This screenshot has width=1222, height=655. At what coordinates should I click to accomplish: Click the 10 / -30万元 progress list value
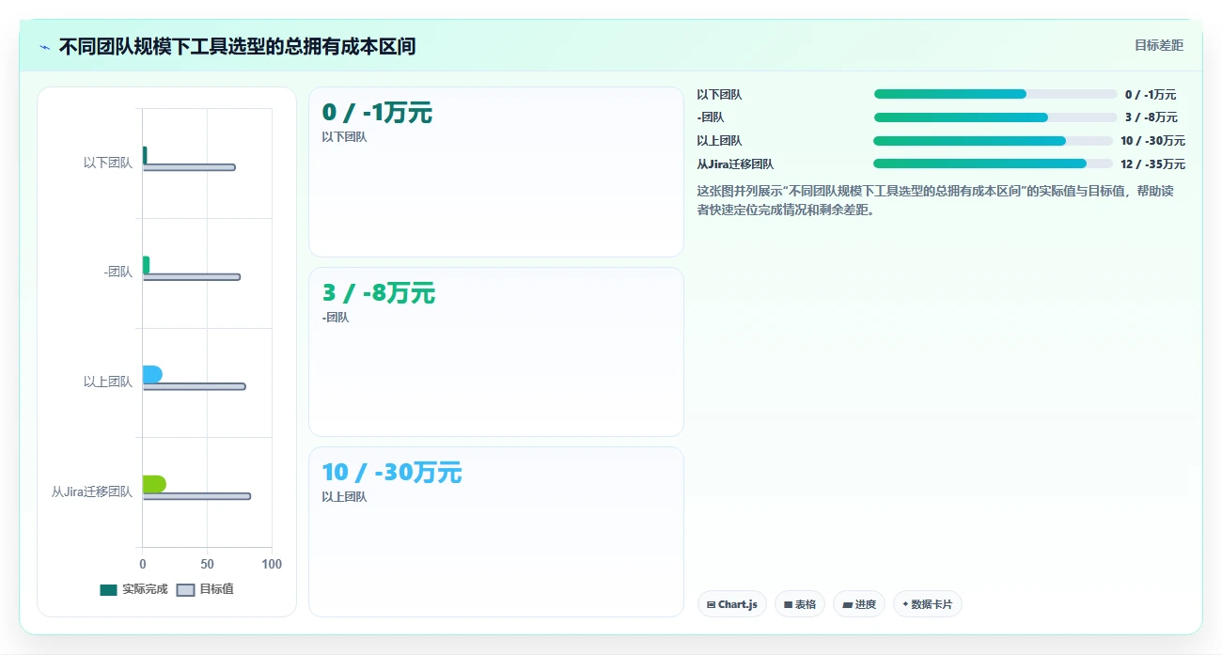tap(1152, 141)
